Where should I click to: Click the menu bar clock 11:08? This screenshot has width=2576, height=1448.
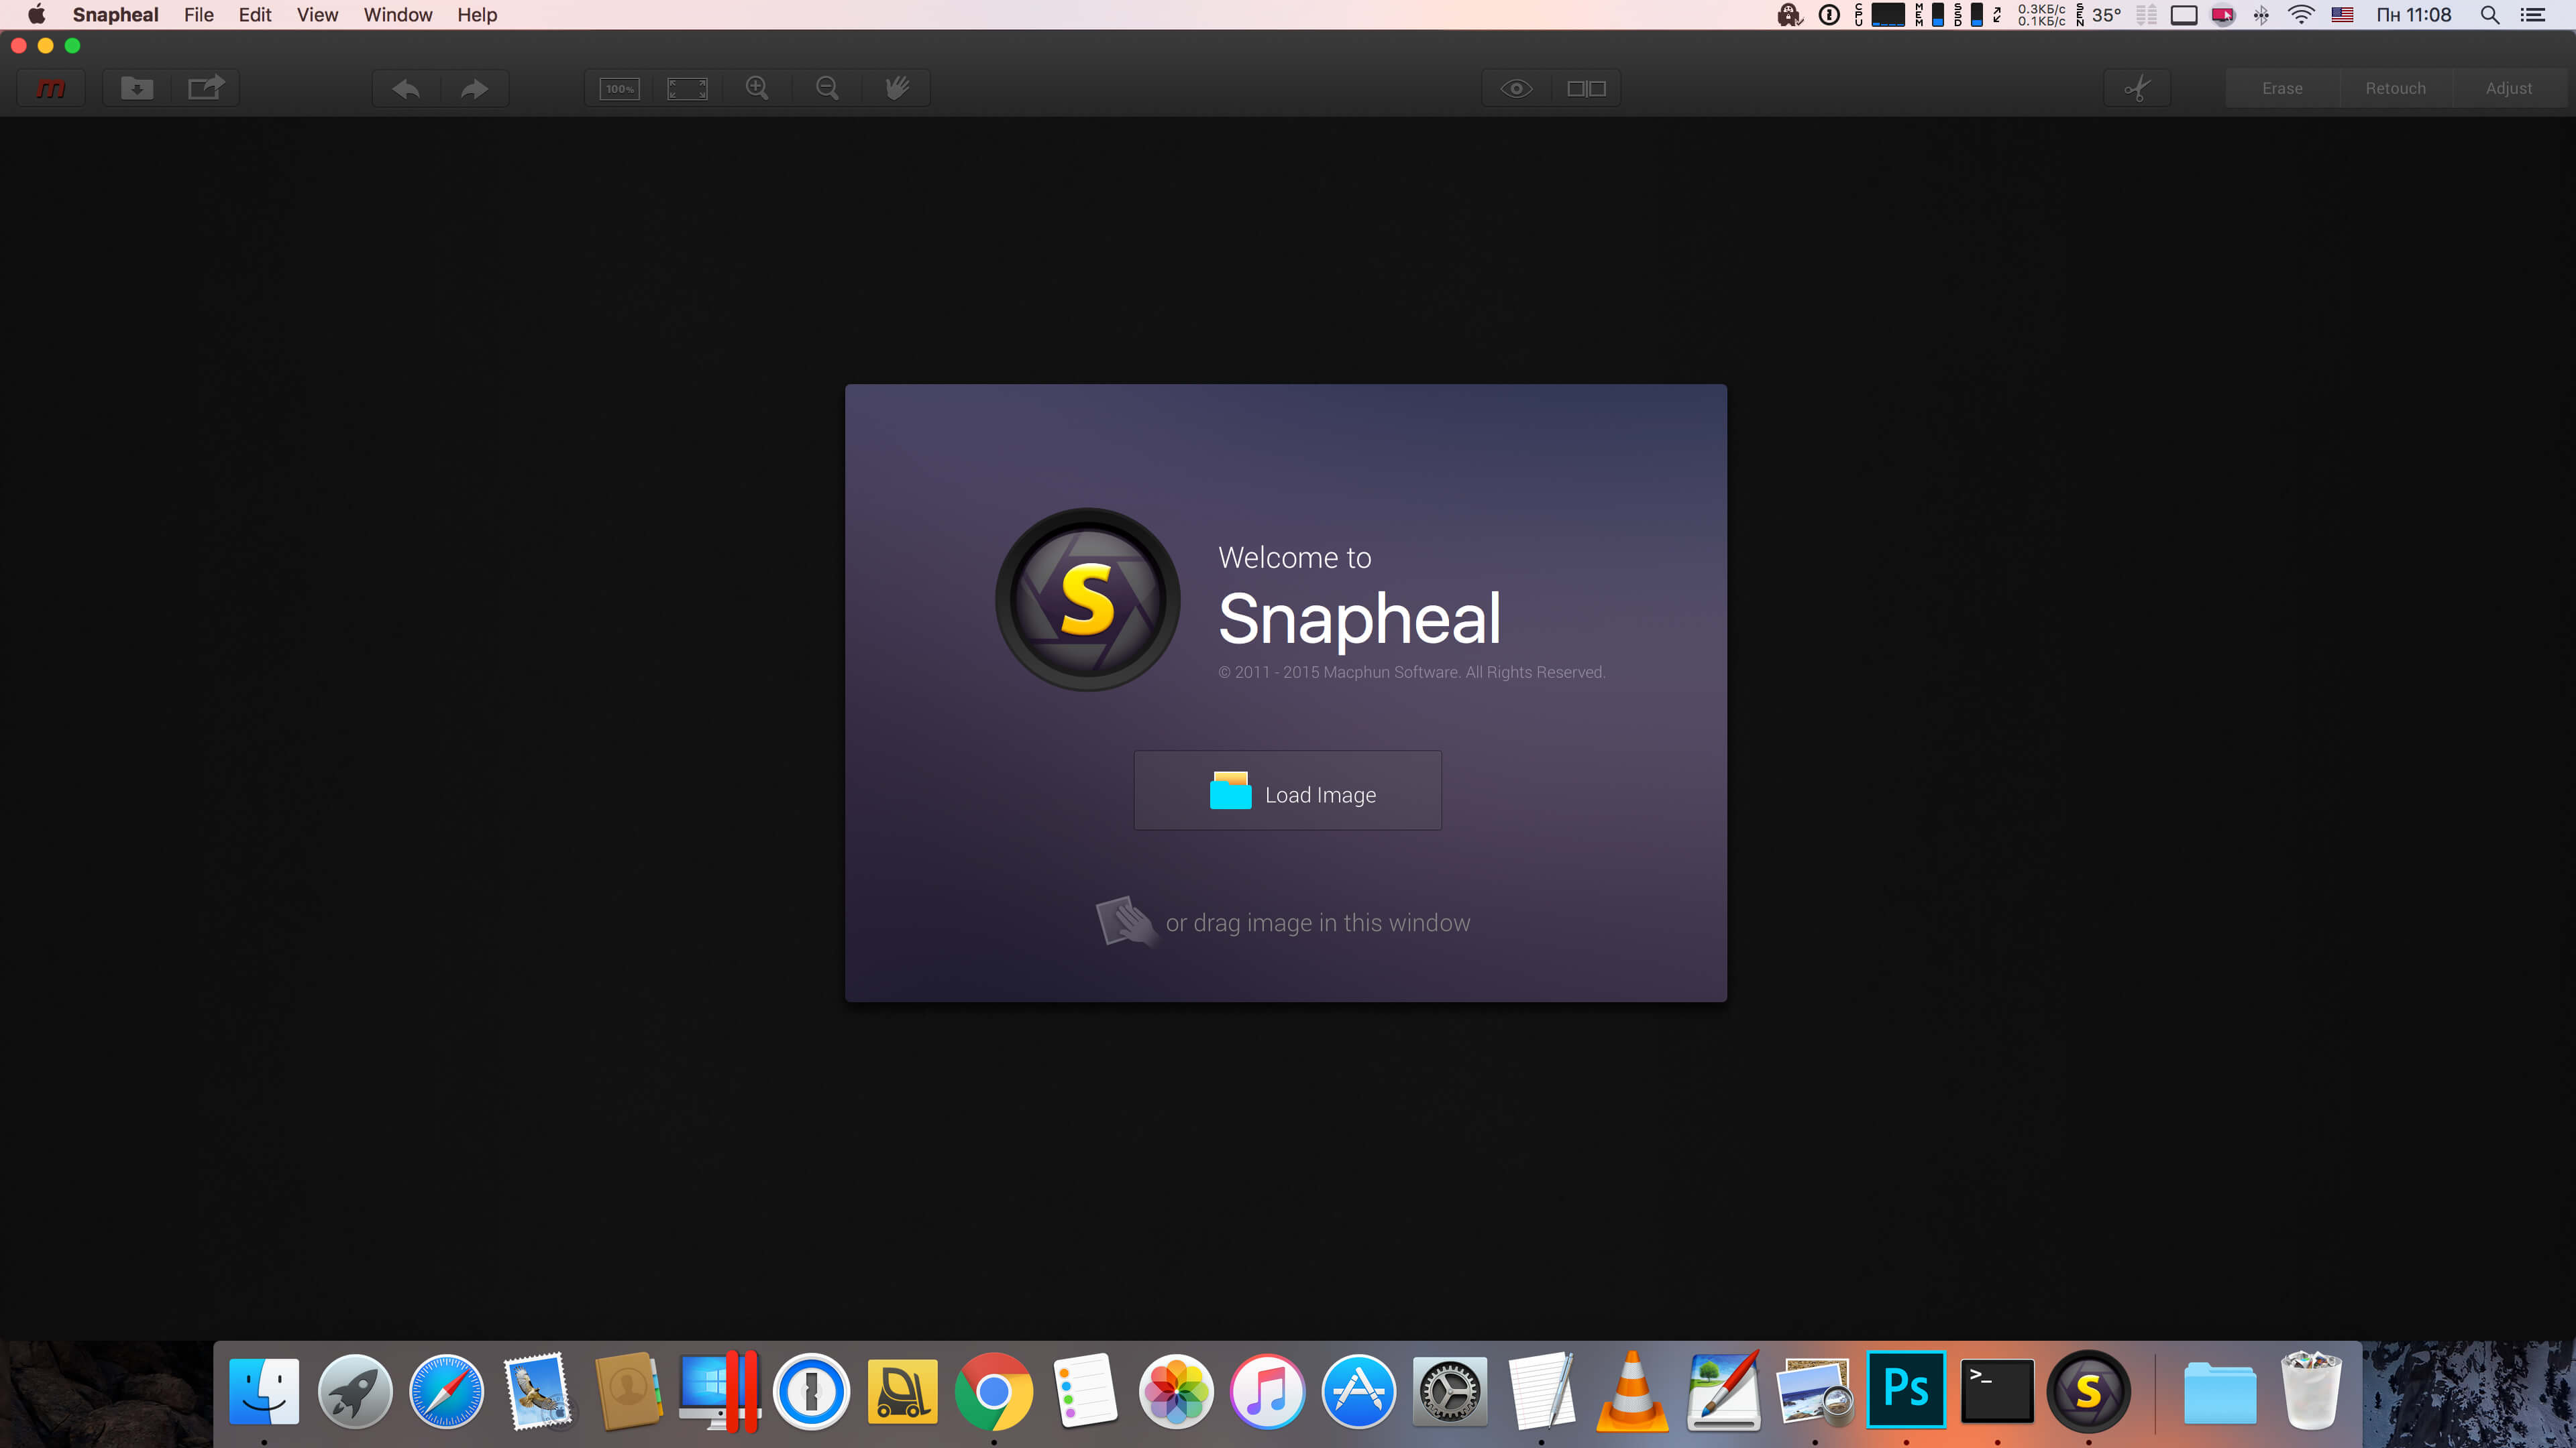(x=2413, y=15)
